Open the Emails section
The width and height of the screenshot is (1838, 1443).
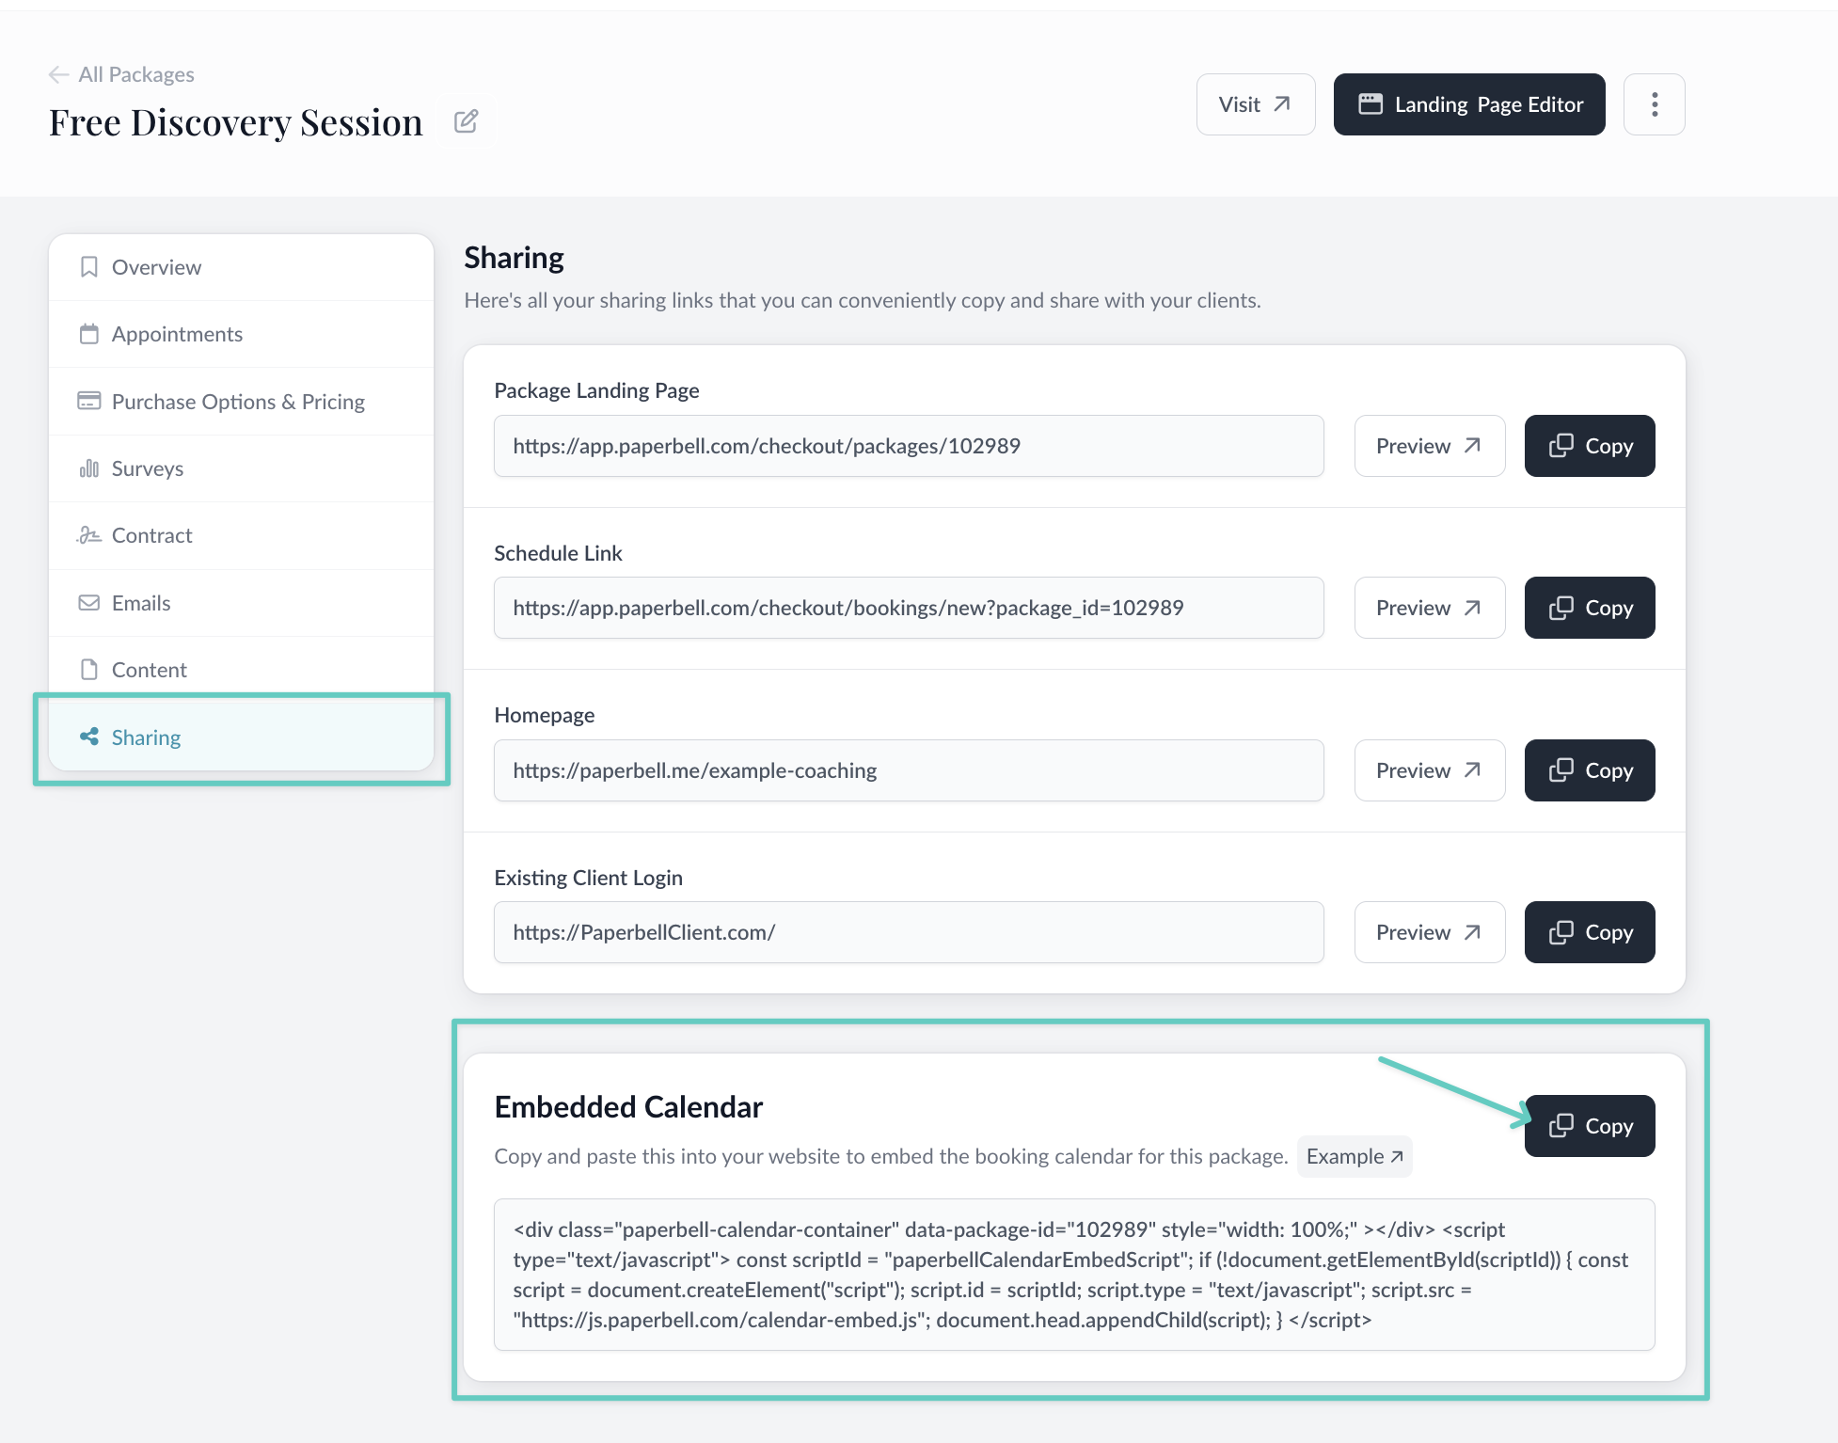click(x=141, y=603)
